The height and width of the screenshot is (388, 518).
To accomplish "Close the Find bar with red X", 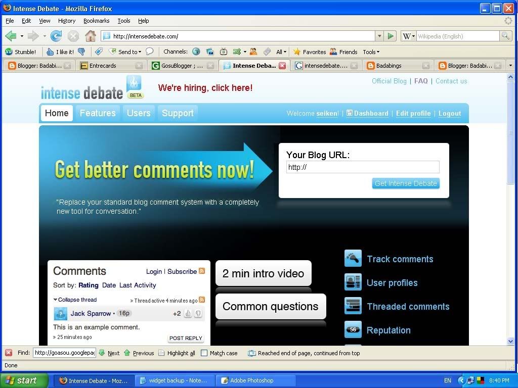I will click(x=9, y=353).
